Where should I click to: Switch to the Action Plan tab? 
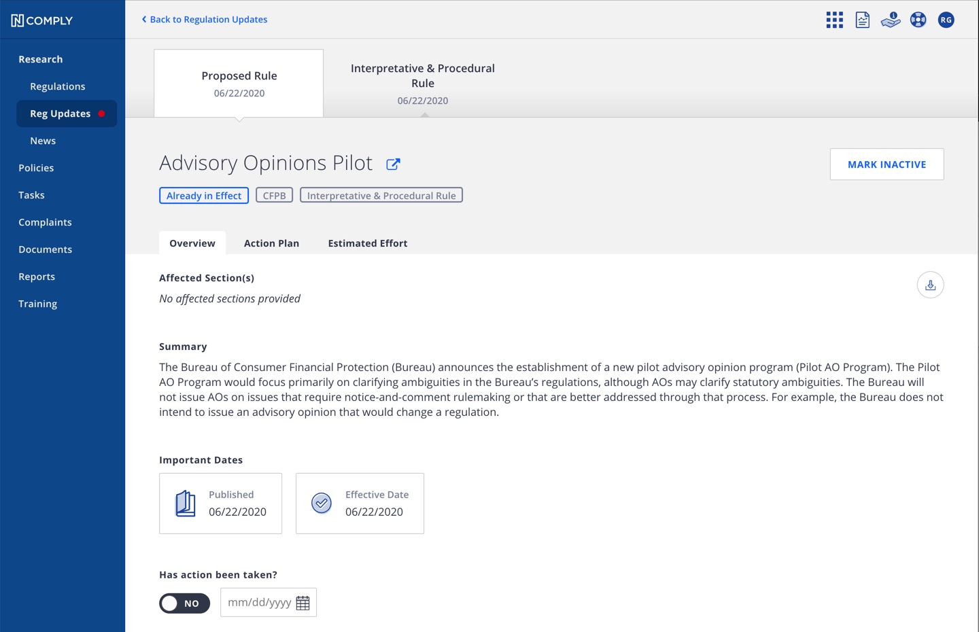[271, 243]
